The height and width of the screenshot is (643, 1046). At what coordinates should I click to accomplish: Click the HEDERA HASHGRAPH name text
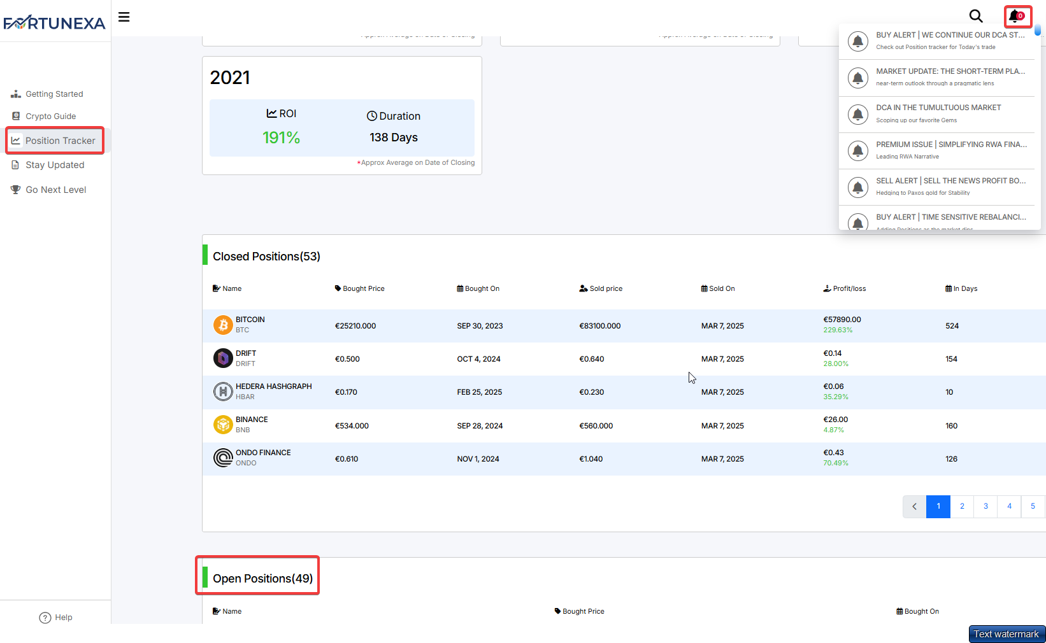[x=274, y=386]
